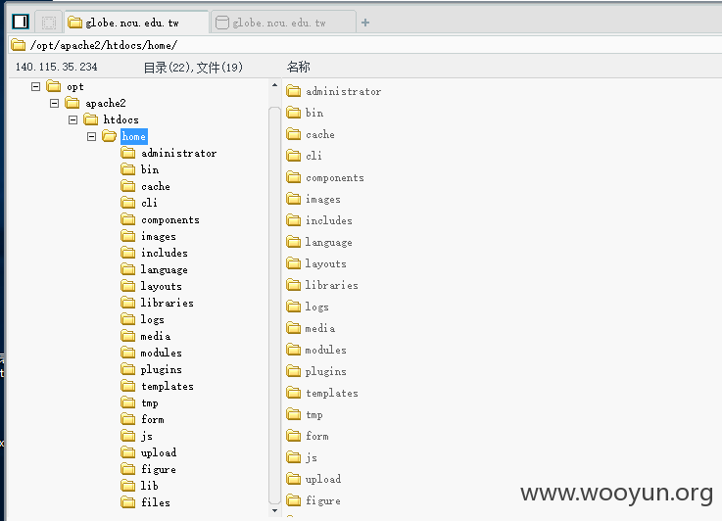Select layouts in the tree
This screenshot has width=722, height=521.
(162, 286)
